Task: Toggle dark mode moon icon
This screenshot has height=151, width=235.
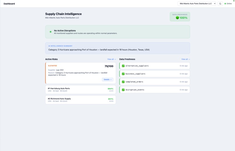Action: click(220, 4)
